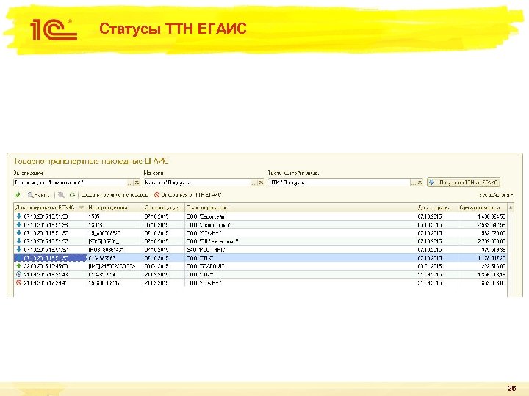The image size is (529, 396).
Task: Click the Номер входящий column header
Action: [x=115, y=208]
